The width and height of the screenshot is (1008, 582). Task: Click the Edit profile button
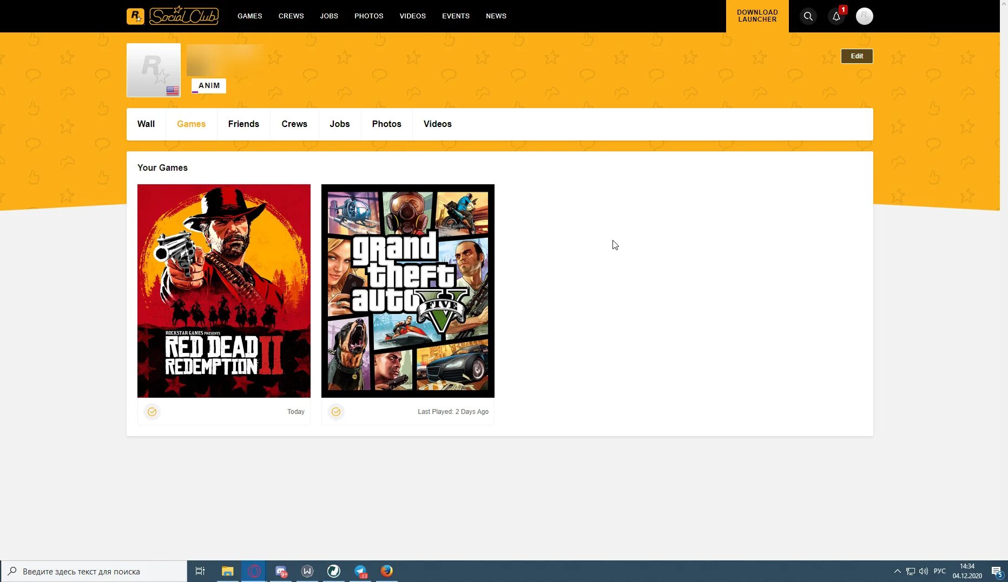[x=857, y=56]
